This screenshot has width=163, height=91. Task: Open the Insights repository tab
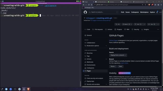click(145, 29)
